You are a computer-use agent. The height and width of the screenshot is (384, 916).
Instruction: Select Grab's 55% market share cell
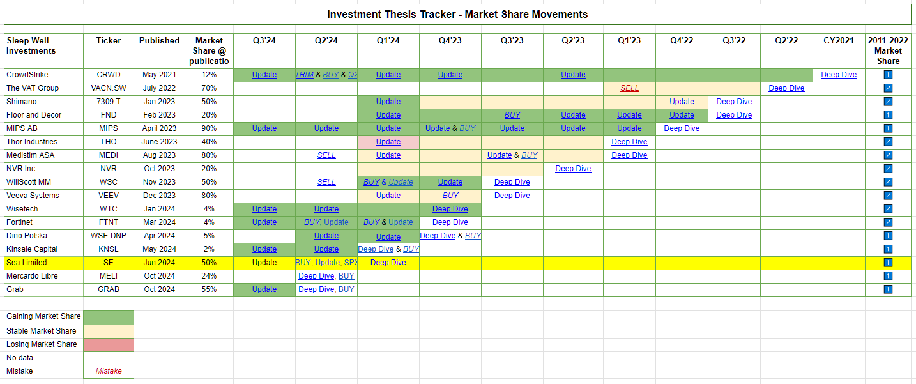209,289
